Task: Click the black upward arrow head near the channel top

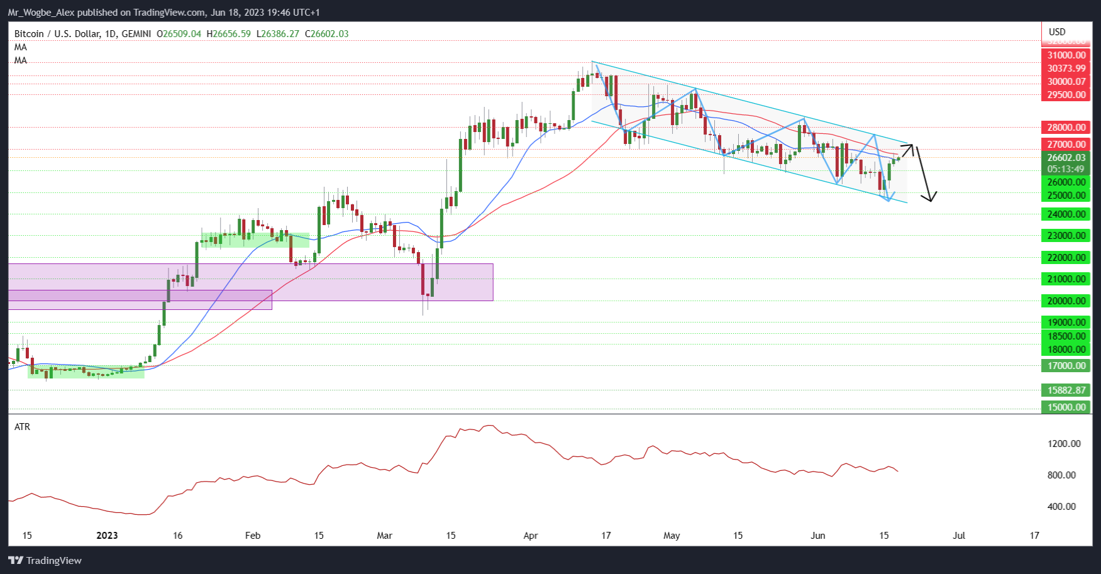Action: tap(909, 148)
